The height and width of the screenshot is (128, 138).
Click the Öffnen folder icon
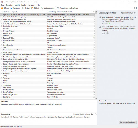[2, 8]
